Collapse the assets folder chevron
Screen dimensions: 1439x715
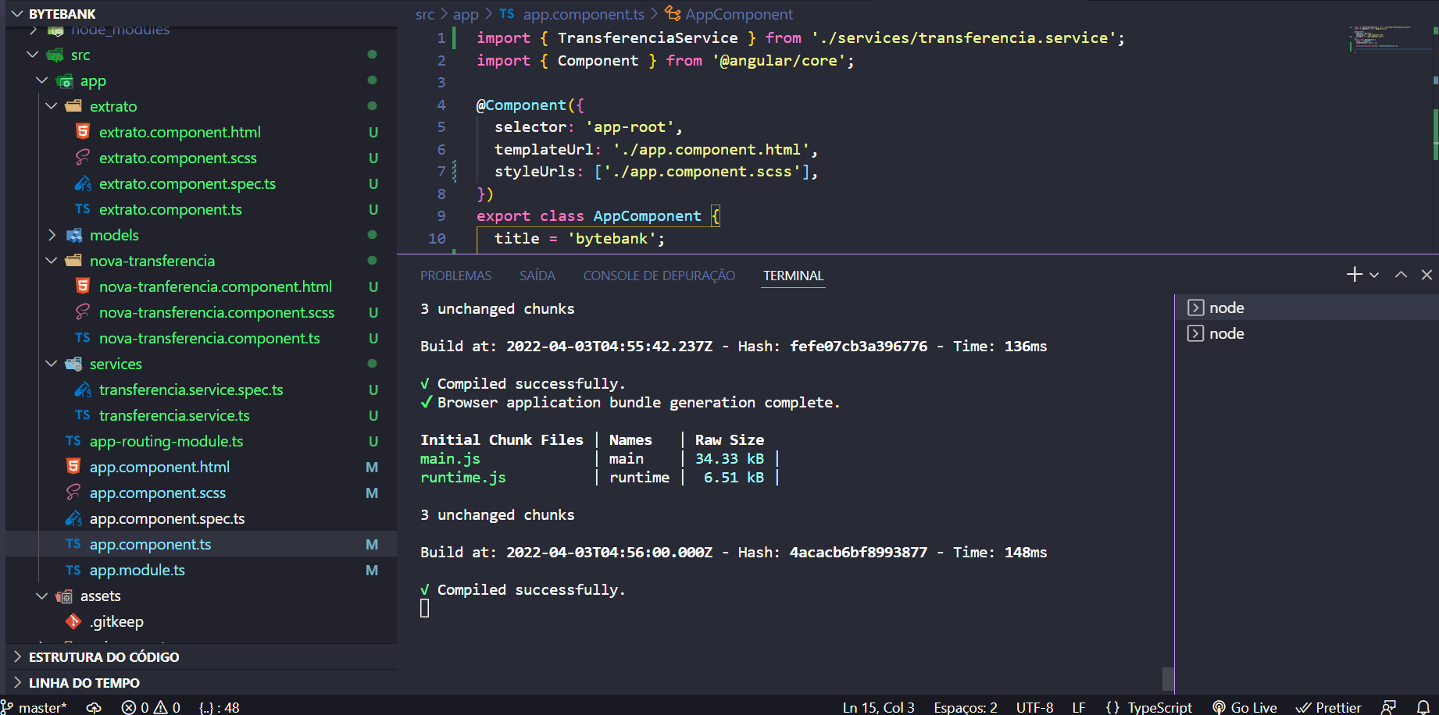coord(42,596)
